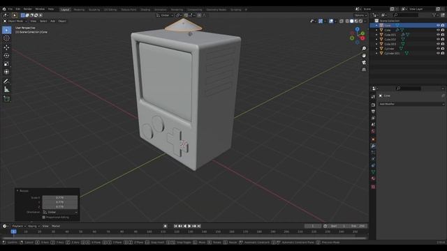The height and width of the screenshot is (251, 447).
Task: Open the Edit menu
Action: tap(18, 9)
